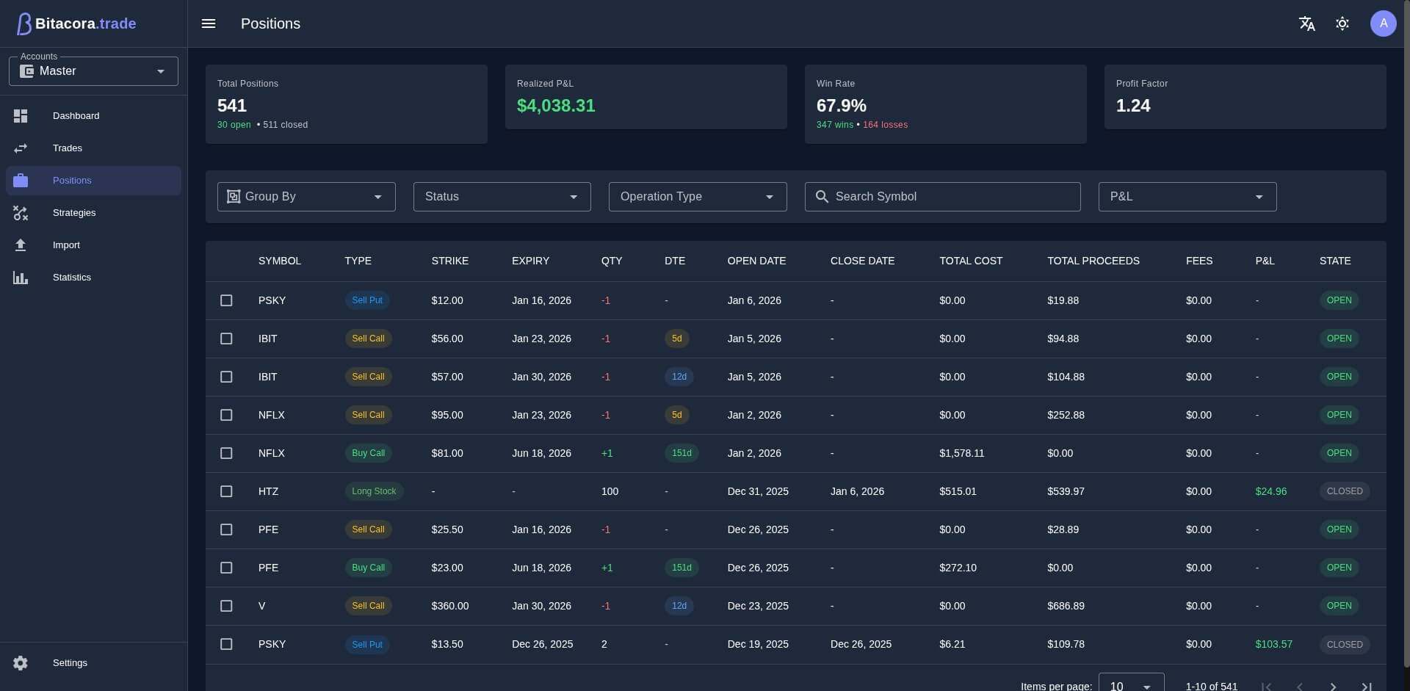
Task: Click the Import upload icon
Action: (21, 245)
